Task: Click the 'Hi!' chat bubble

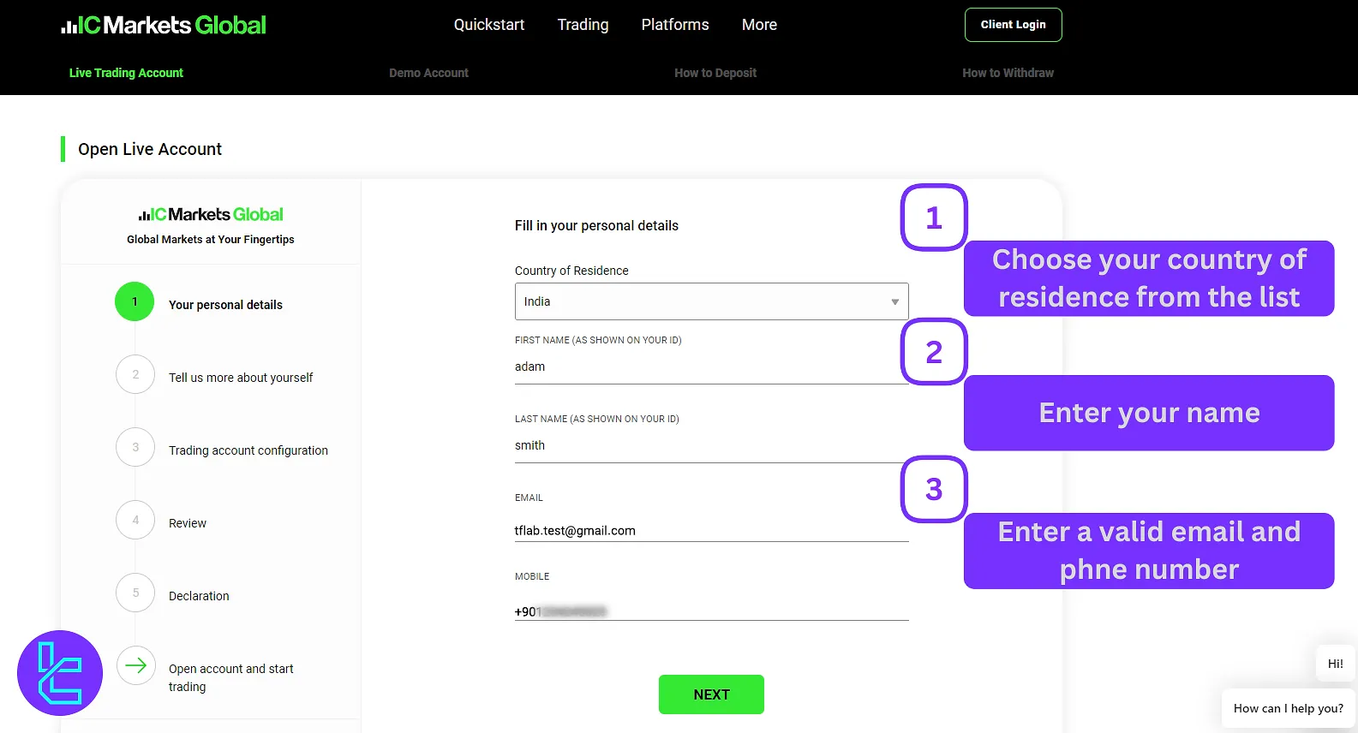Action: click(x=1335, y=664)
